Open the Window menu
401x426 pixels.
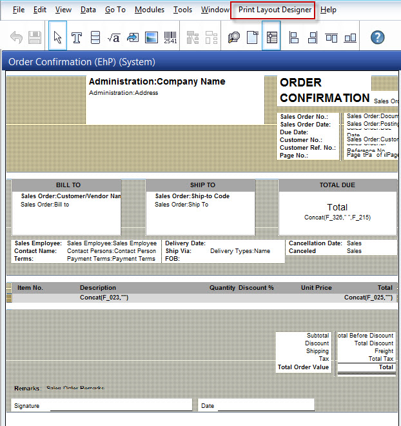(x=215, y=10)
